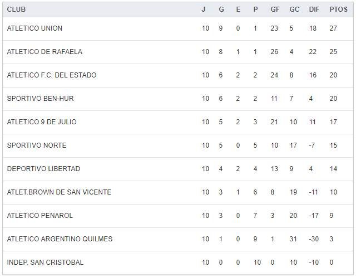Image resolution: width=356 pixels, height=277 pixels.
Task: Click Argentino Quilmes' -30 goal difference
Action: [313, 239]
